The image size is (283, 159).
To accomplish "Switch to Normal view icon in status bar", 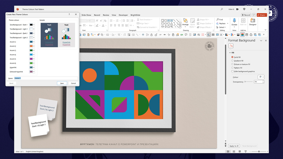I will 228,152.
